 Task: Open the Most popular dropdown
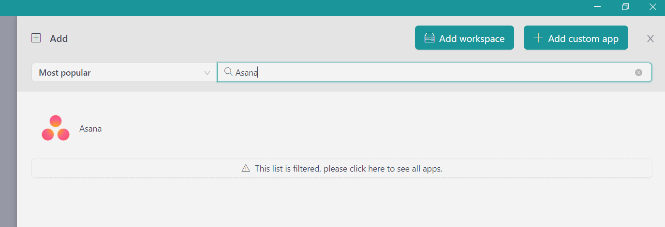tap(124, 73)
